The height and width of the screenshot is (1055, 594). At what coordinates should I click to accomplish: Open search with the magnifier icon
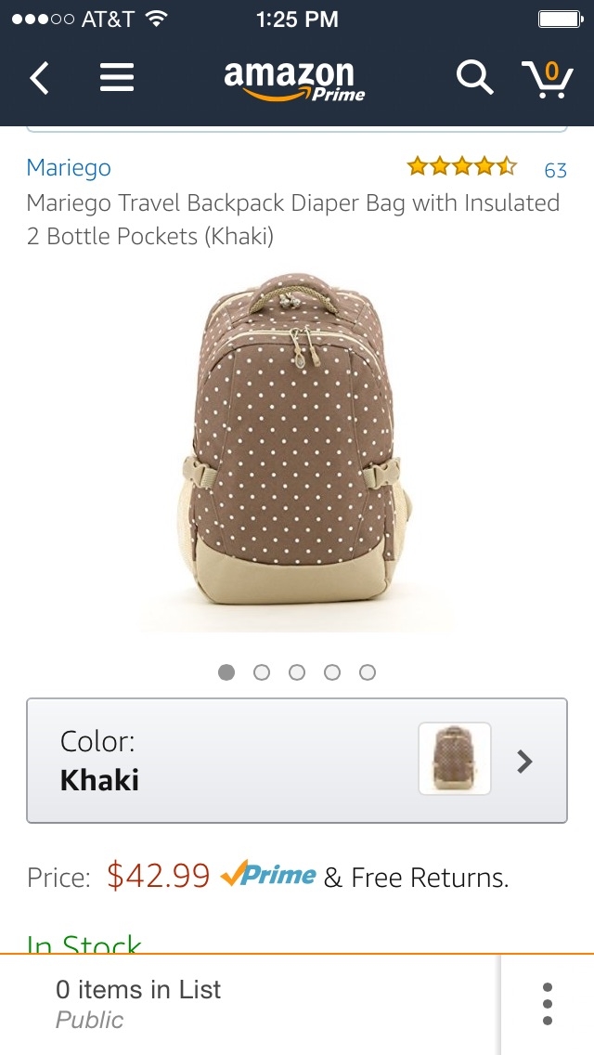[x=474, y=78]
